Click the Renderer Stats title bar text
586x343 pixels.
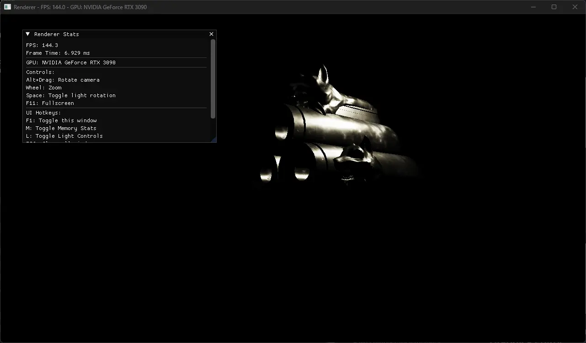coord(56,34)
